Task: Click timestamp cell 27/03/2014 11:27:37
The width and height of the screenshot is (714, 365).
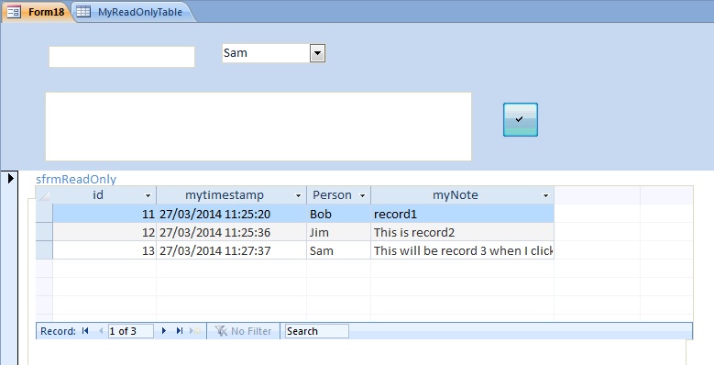Action: pyautogui.click(x=231, y=250)
